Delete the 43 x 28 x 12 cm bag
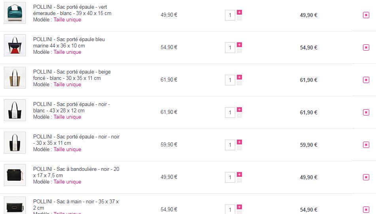 pos(366,112)
